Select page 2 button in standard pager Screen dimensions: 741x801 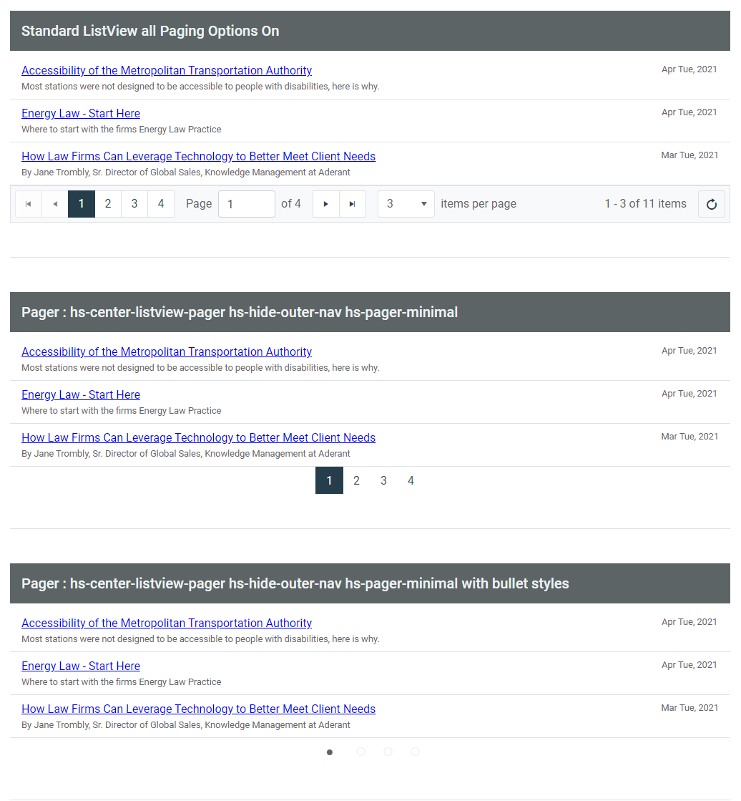pyautogui.click(x=107, y=203)
